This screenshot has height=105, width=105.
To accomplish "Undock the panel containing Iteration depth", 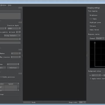I will (19, 22).
